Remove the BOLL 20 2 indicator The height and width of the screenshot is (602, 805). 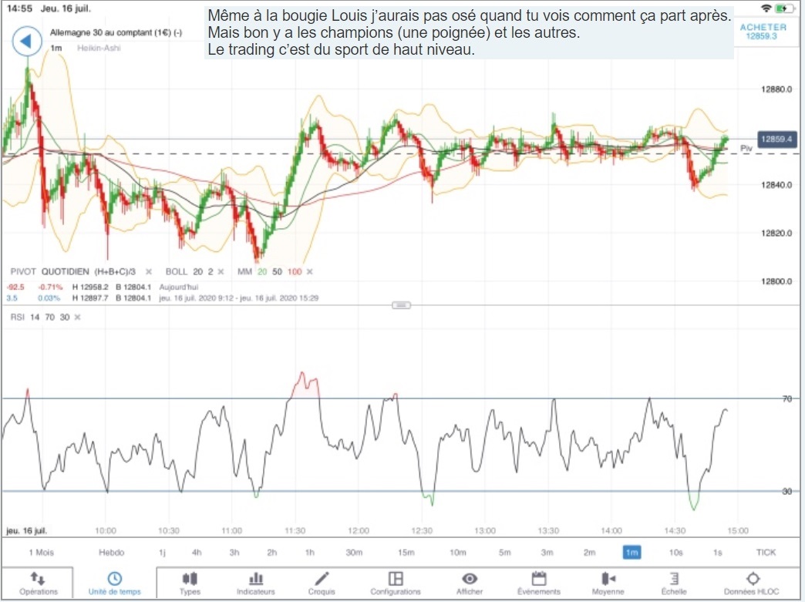tap(221, 271)
